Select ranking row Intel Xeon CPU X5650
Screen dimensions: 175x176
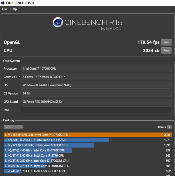point(88,140)
